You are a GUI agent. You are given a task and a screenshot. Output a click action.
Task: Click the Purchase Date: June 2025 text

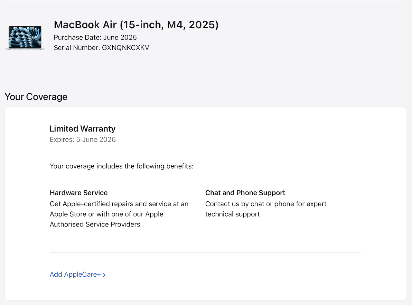95,37
